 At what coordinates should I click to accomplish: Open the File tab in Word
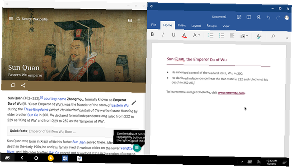154,25
